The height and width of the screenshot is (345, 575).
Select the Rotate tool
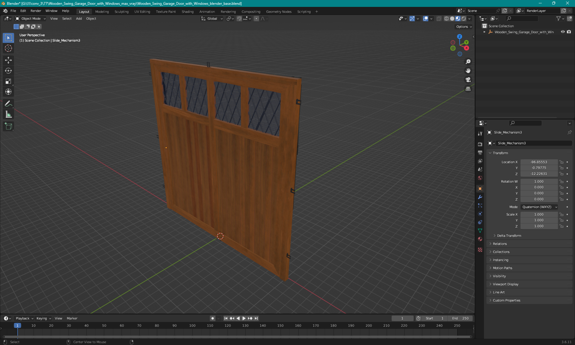pos(8,71)
